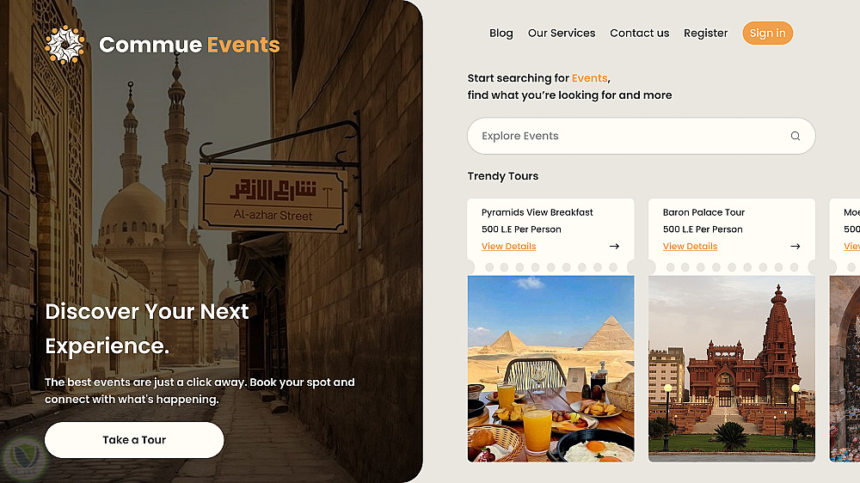Open View Details for Baron Palace Tour
Screen dimensions: 860x483
pos(690,247)
